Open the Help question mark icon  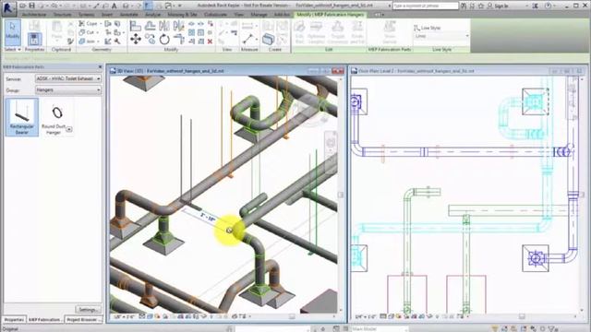[549, 6]
